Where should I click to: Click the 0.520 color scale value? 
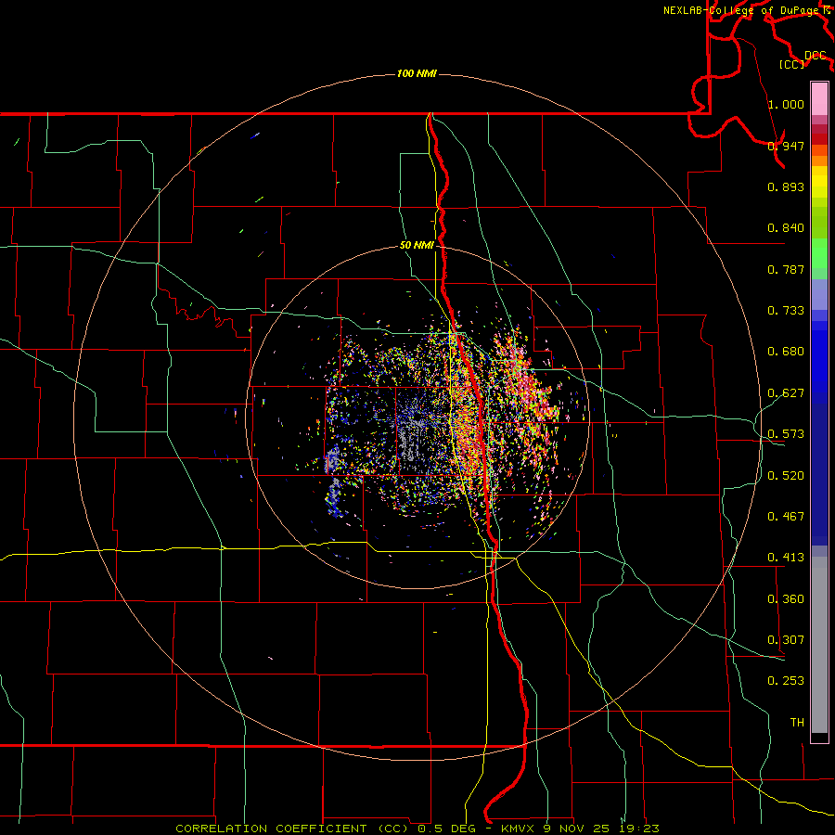[786, 476]
